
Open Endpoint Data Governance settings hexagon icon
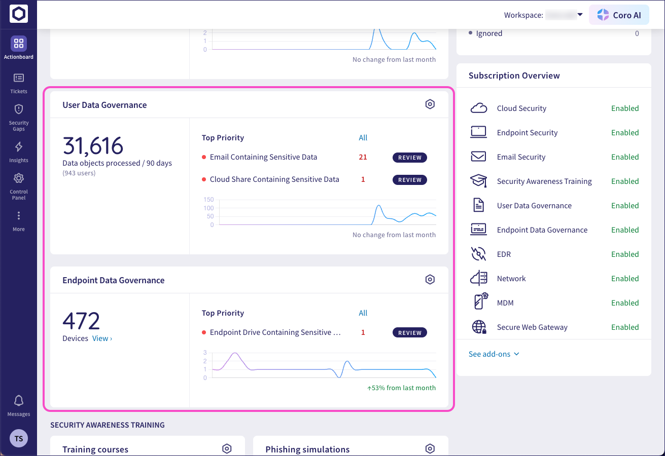coord(430,280)
